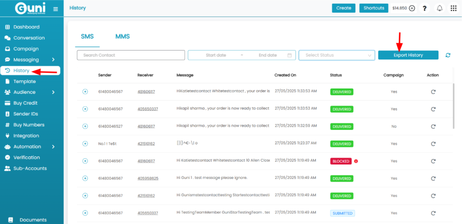Click the table vertical scrollbar

tap(453, 106)
